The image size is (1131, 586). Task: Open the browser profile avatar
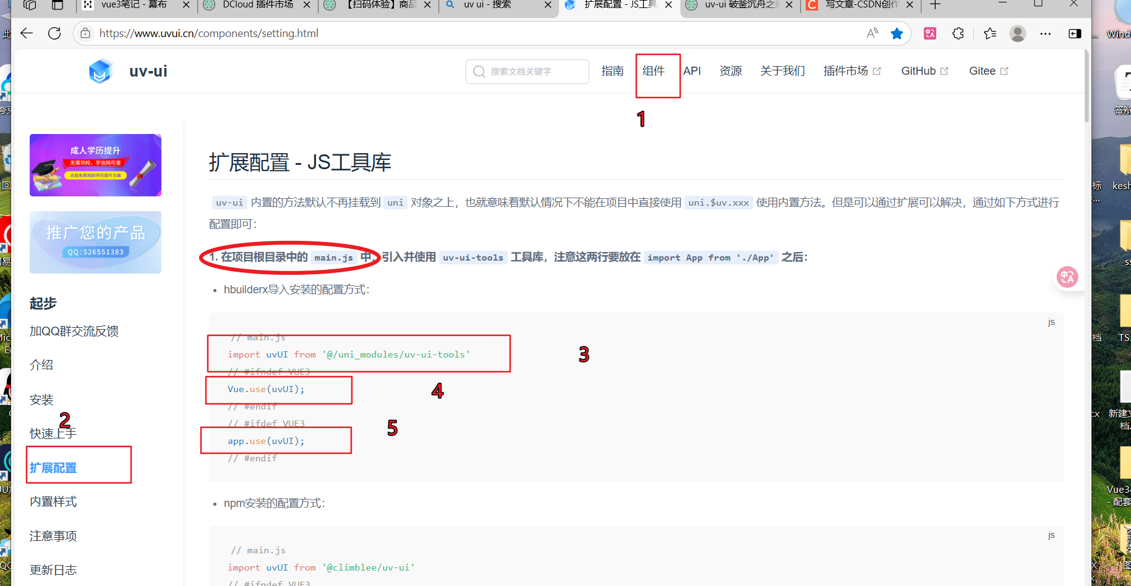pyautogui.click(x=1017, y=33)
